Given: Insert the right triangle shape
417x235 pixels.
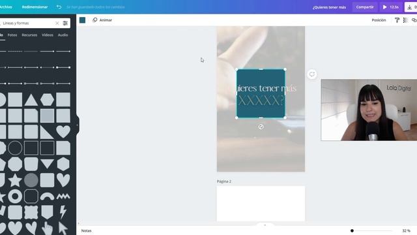Looking at the screenshot, I should [47, 132].
